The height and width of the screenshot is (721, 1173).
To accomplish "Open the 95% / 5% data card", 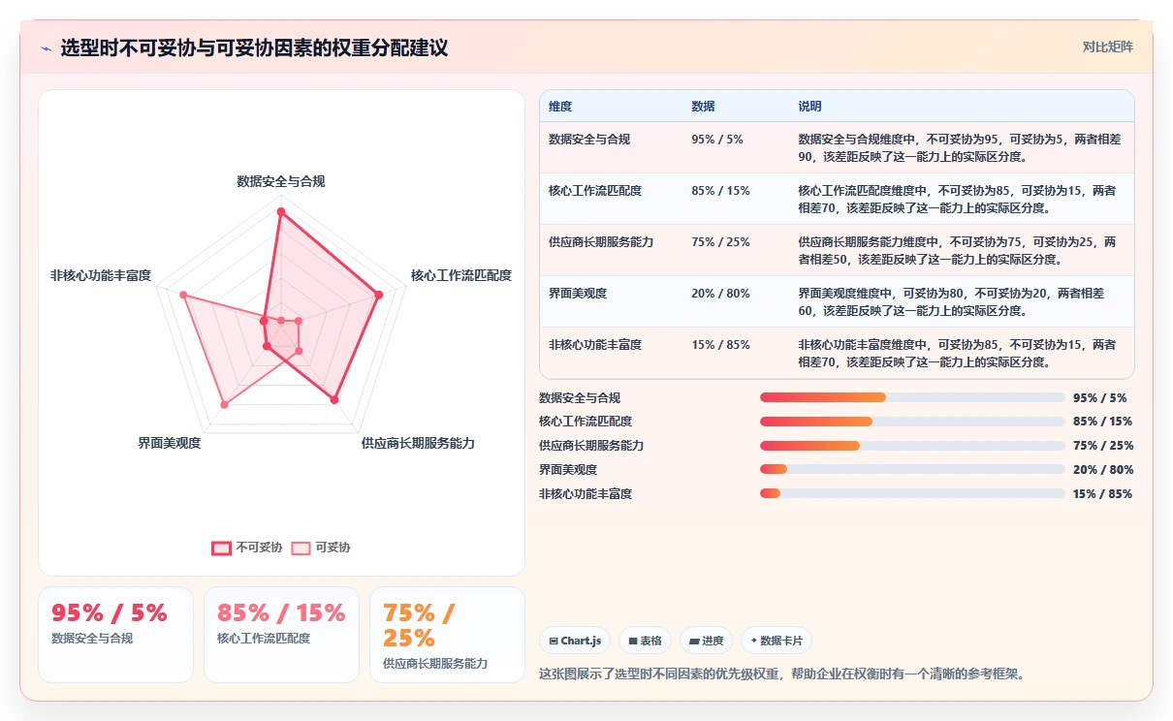I will tap(115, 635).
